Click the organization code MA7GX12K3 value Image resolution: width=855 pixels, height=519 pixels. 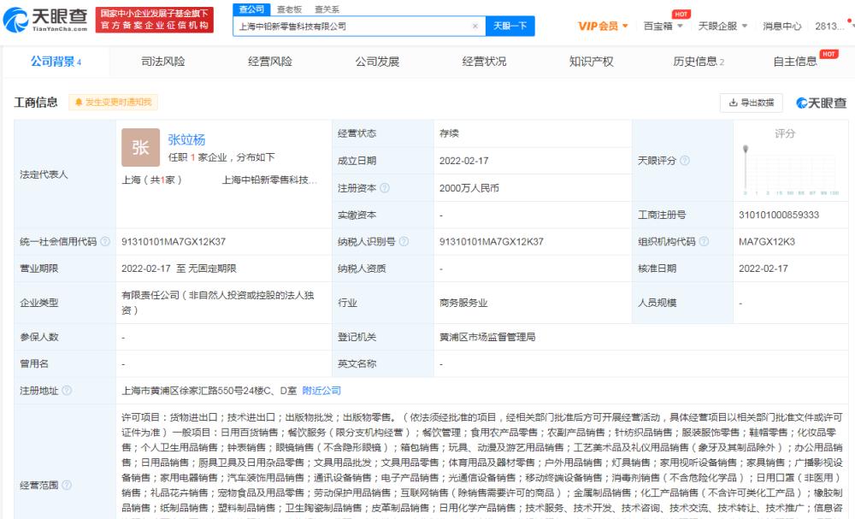click(767, 241)
